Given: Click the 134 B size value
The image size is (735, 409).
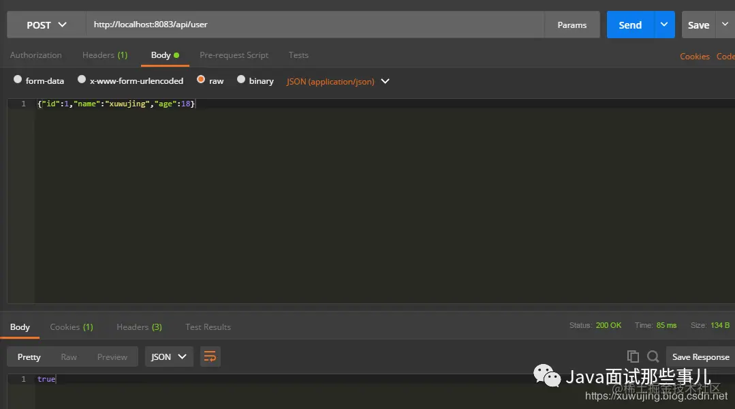Looking at the screenshot, I should 720,325.
